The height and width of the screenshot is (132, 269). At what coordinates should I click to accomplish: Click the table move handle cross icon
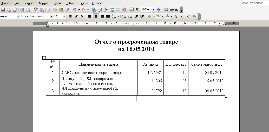tap(44, 58)
